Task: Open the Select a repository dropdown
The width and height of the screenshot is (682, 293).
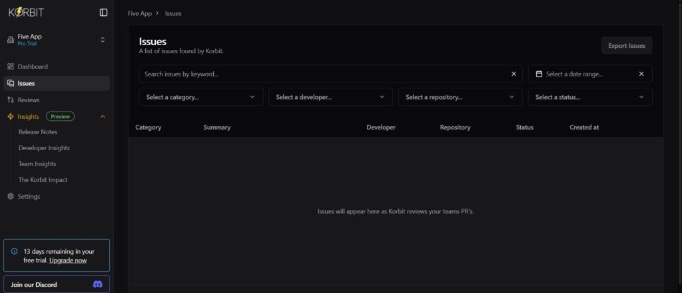Action: [x=460, y=97]
